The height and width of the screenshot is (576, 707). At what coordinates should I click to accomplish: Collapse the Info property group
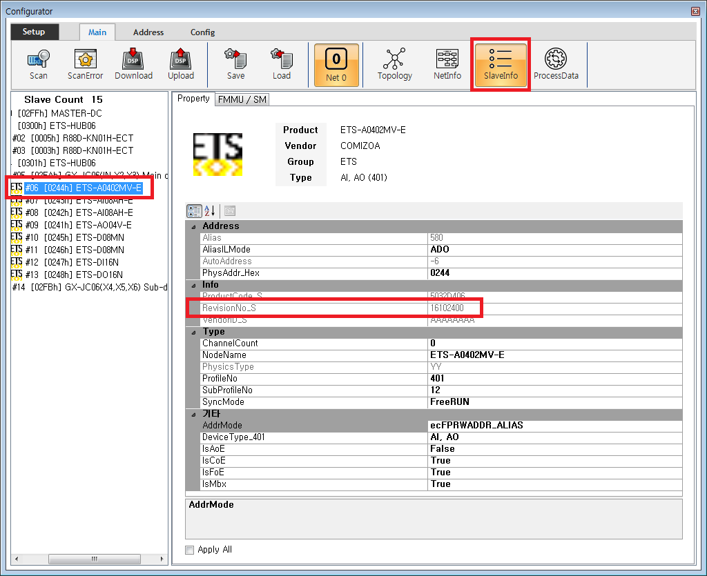[193, 285]
